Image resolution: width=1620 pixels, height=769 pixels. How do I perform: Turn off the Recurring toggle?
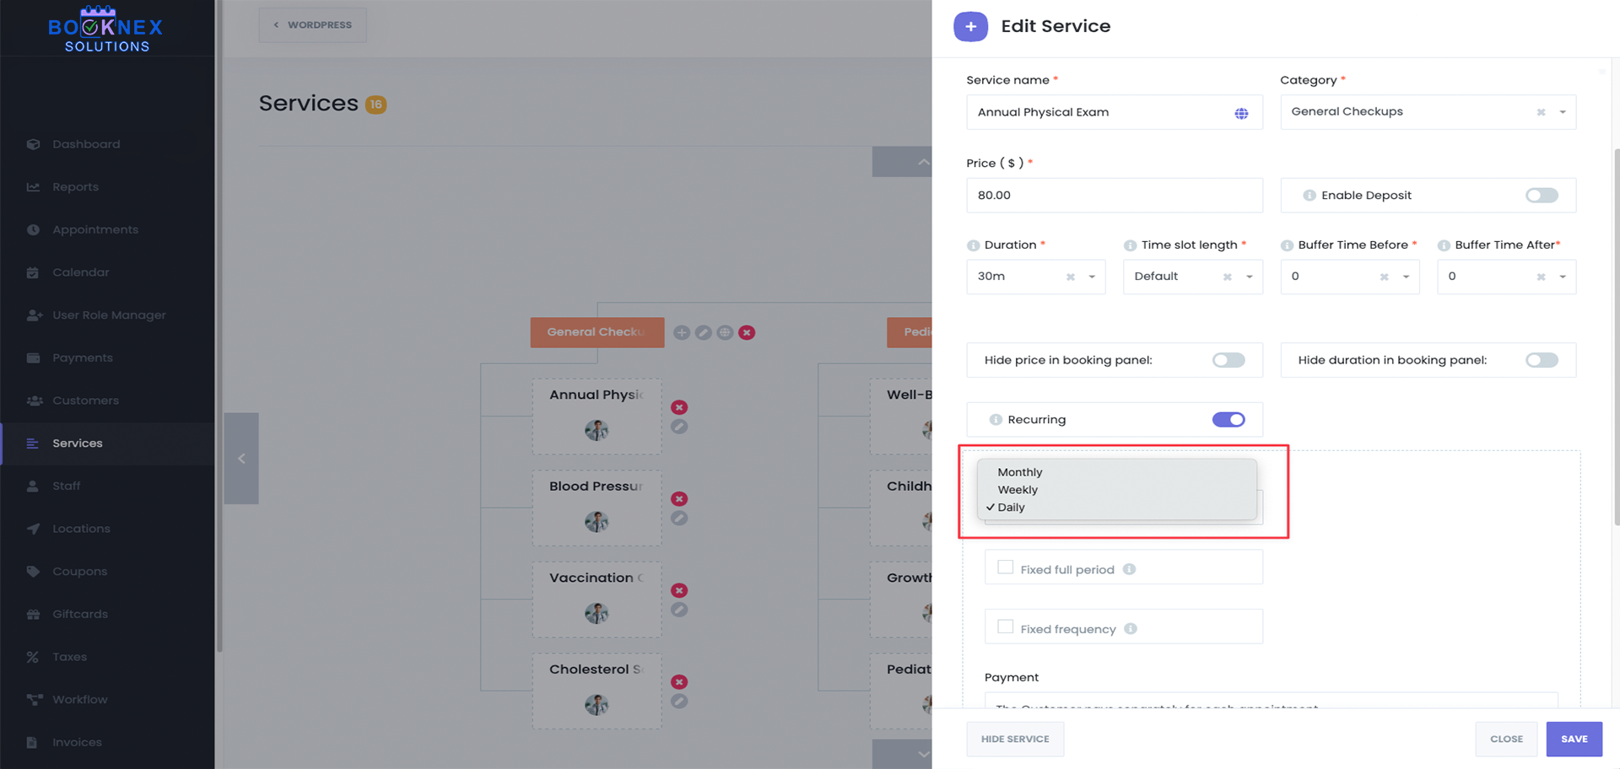click(1228, 420)
